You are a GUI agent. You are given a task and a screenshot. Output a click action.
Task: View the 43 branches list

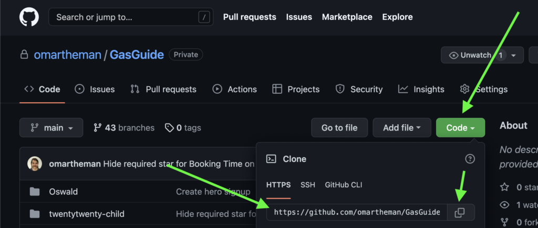[124, 128]
